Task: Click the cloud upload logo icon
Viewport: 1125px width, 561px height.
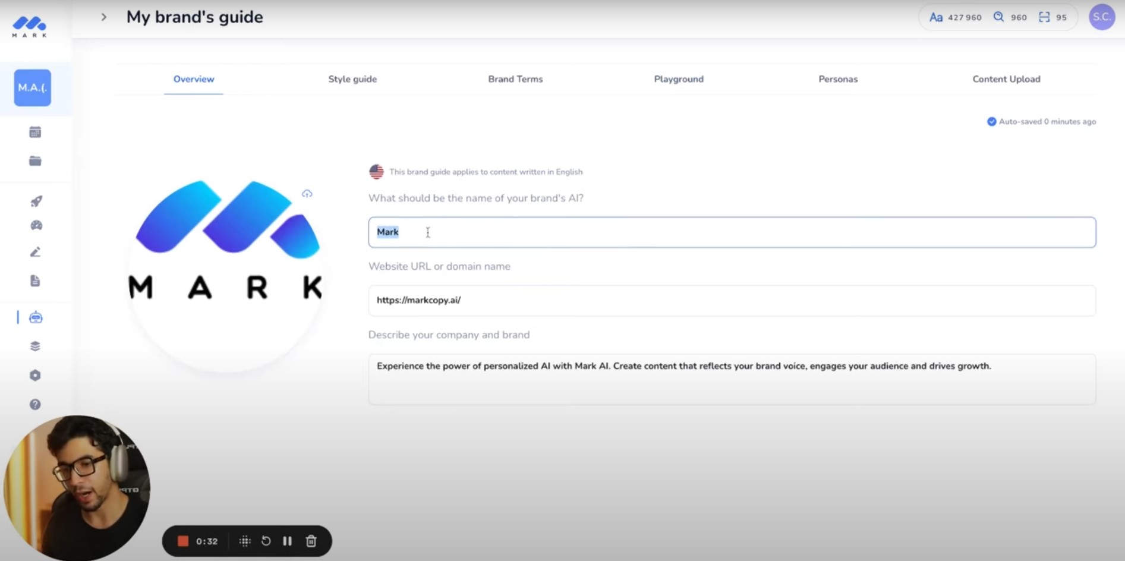Action: tap(307, 194)
